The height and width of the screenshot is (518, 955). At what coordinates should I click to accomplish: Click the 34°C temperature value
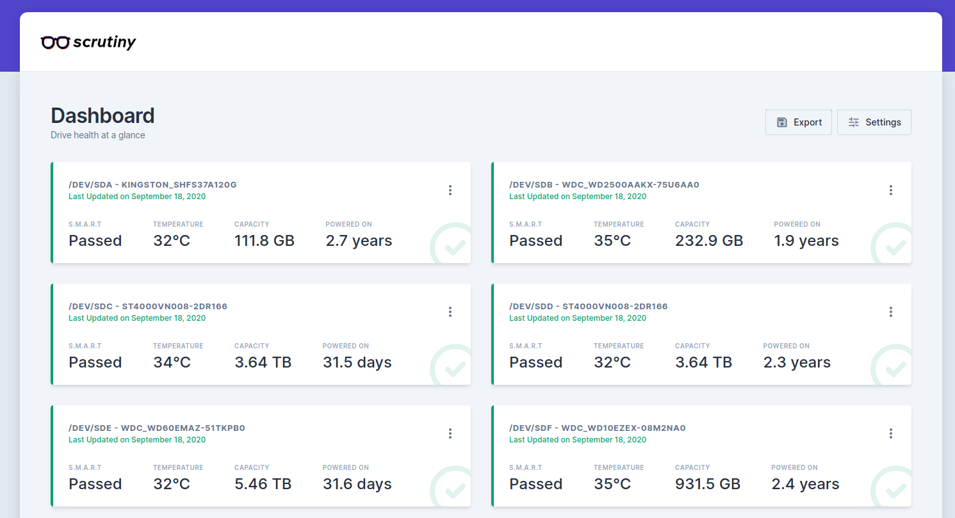[x=172, y=362]
